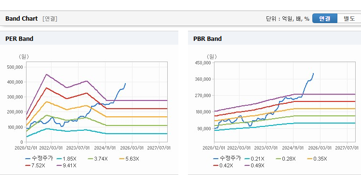Image resolution: width=361 pixels, height=175 pixels.
Task: Click the purple 9.41X band peak in PER chart
Action: pyautogui.click(x=46, y=75)
